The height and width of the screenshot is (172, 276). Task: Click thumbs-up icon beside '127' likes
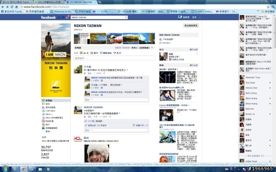tap(86, 121)
